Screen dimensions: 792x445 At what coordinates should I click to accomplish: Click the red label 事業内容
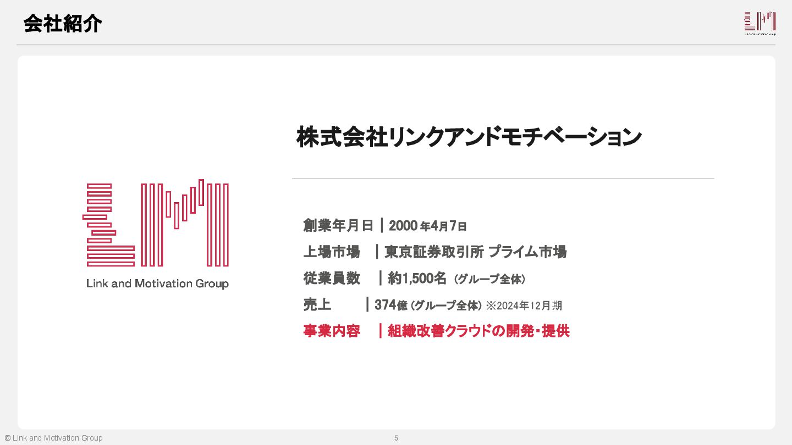[331, 331]
